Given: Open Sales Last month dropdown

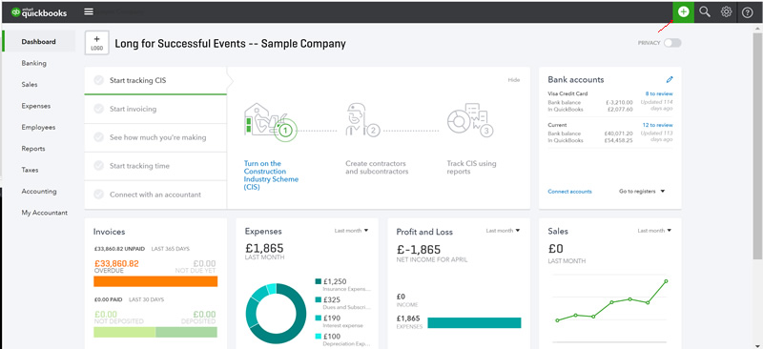Looking at the screenshot, I should click(x=654, y=230).
